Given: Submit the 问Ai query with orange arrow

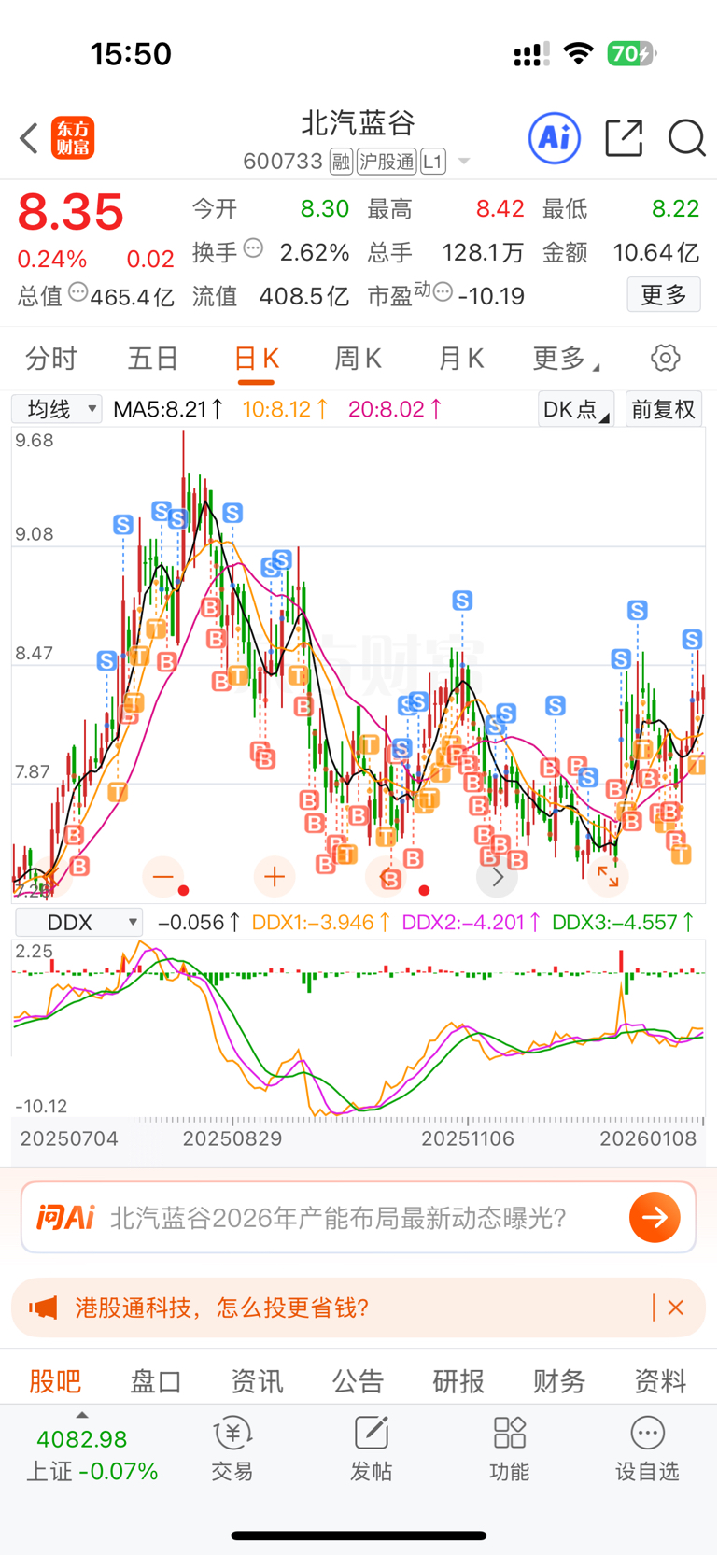Looking at the screenshot, I should (655, 1217).
